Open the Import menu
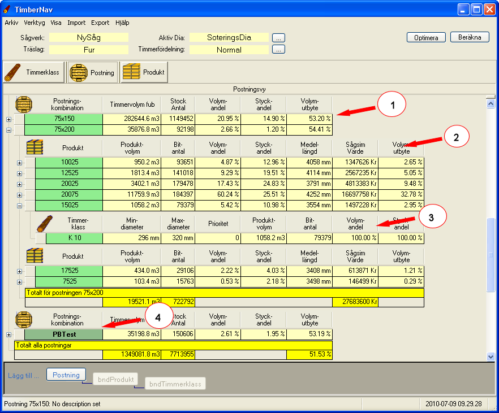The width and height of the screenshot is (499, 413). [76, 23]
